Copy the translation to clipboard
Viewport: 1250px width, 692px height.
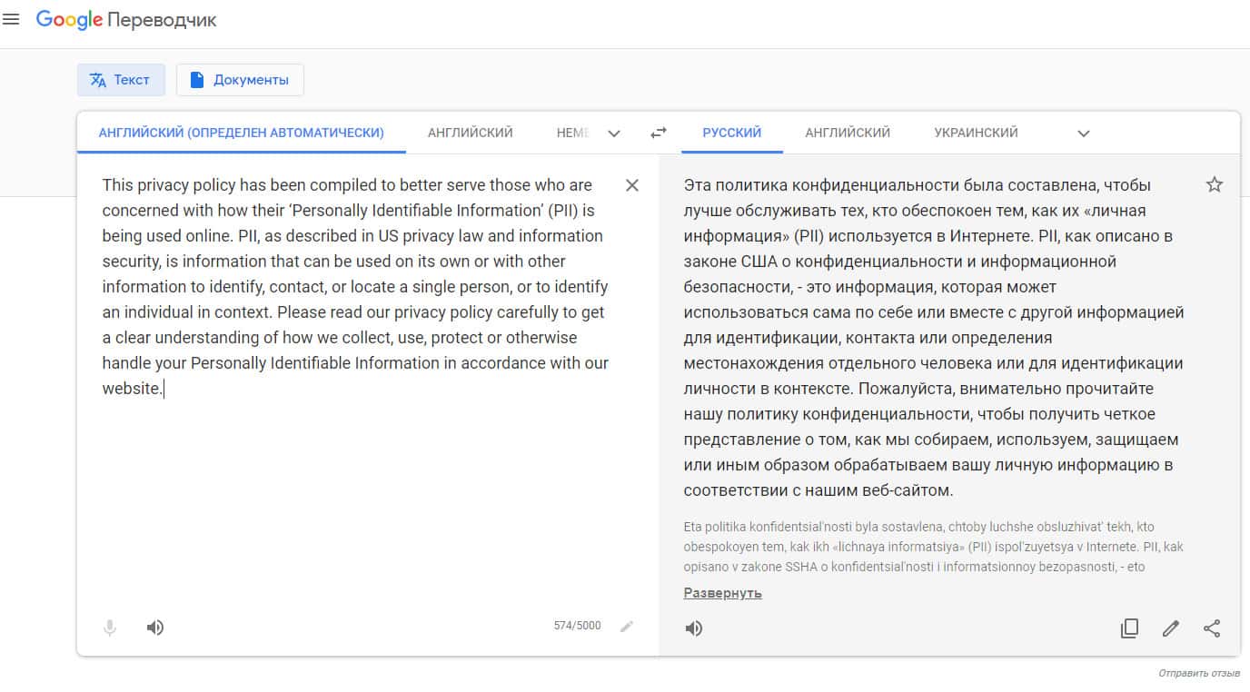pyautogui.click(x=1129, y=628)
